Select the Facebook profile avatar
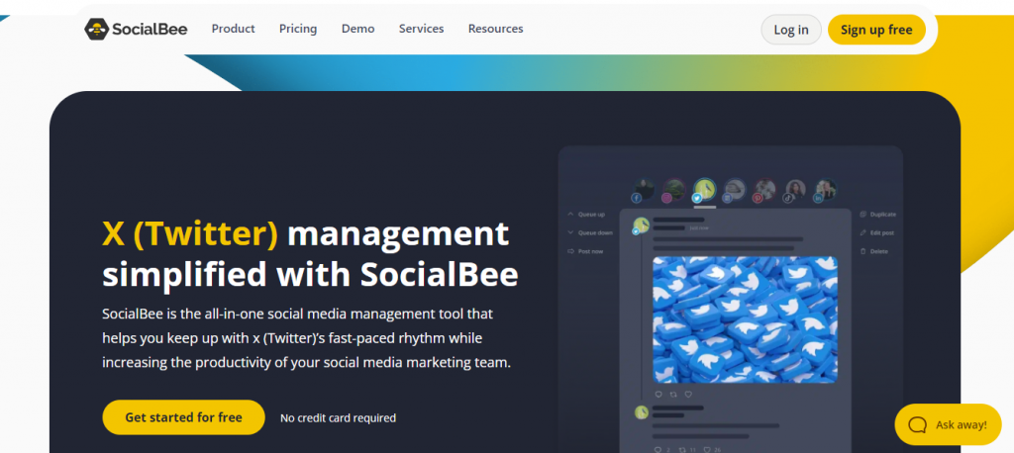Viewport: 1014px width, 453px height. point(644,190)
